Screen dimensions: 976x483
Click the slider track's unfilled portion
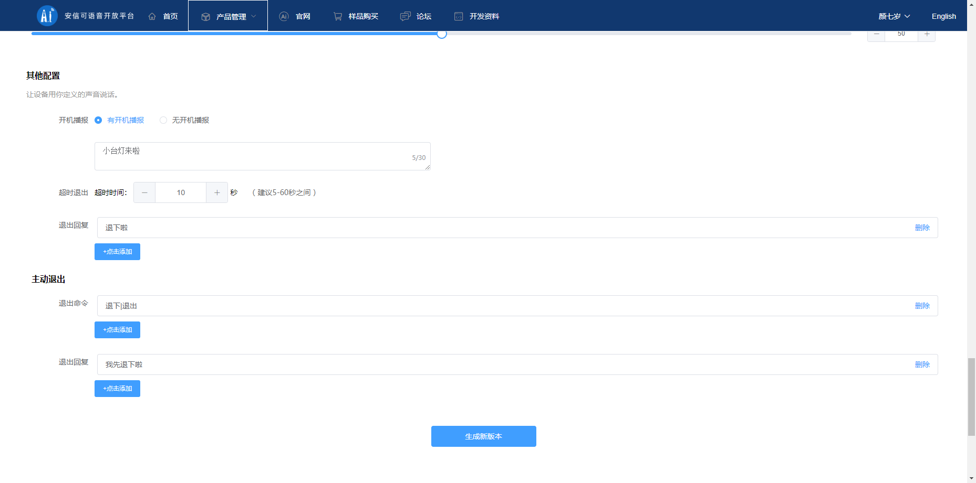pyautogui.click(x=649, y=34)
